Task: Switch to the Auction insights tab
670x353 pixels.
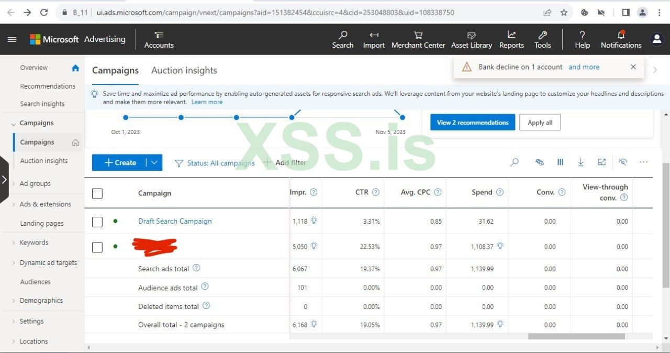Action: 184,70
